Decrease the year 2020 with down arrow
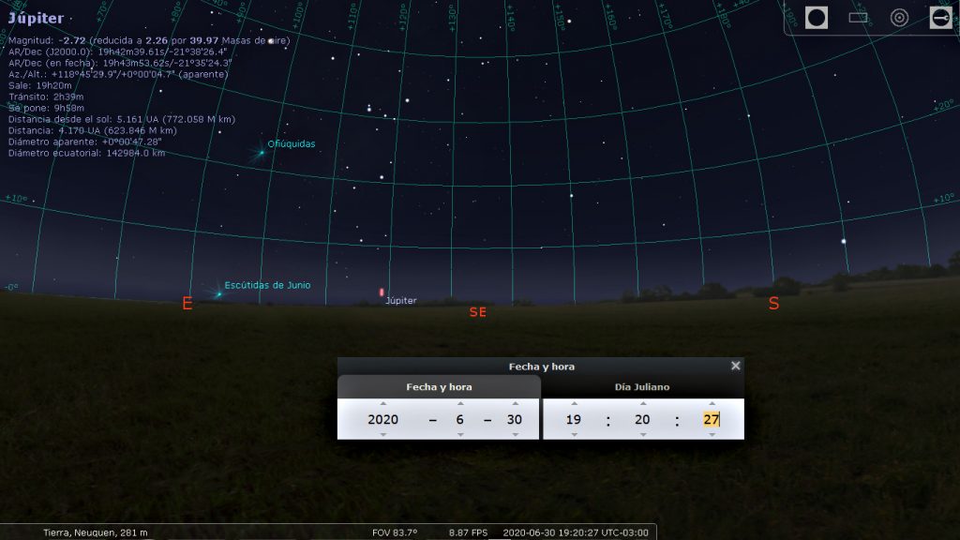The image size is (960, 540). click(383, 435)
